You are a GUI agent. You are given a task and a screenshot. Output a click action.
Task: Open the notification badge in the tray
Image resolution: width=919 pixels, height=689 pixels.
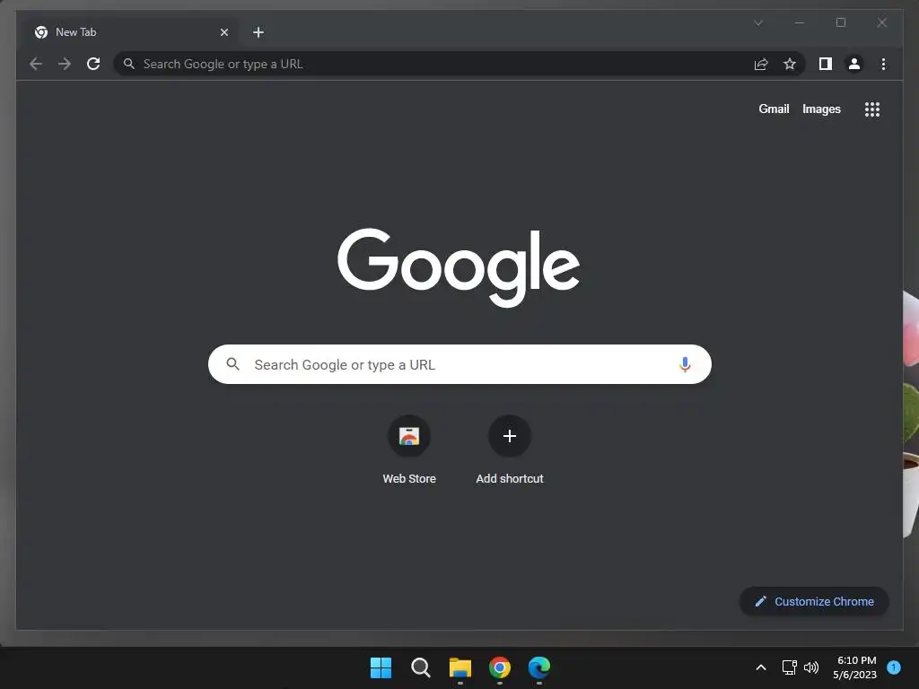894,667
